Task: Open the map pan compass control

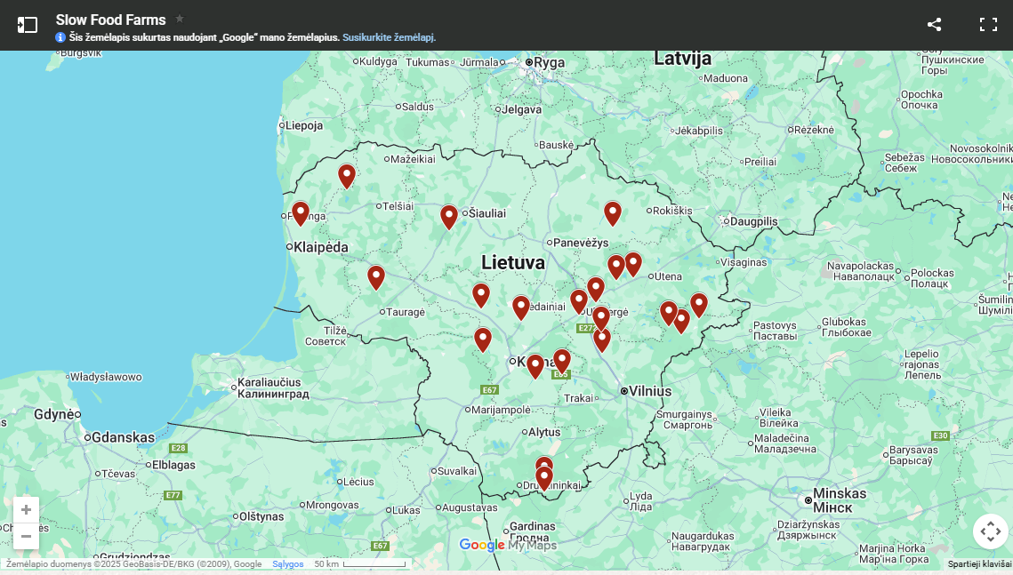Action: tap(990, 532)
